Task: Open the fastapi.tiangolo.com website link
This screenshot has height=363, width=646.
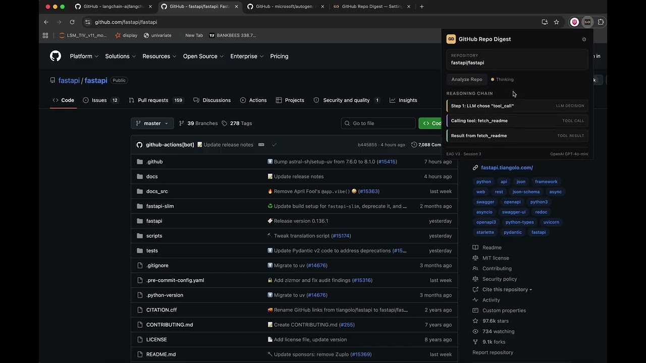Action: pos(507,167)
